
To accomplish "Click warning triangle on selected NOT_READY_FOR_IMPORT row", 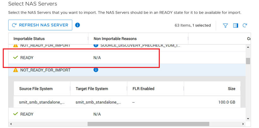I will (x=15, y=70).
